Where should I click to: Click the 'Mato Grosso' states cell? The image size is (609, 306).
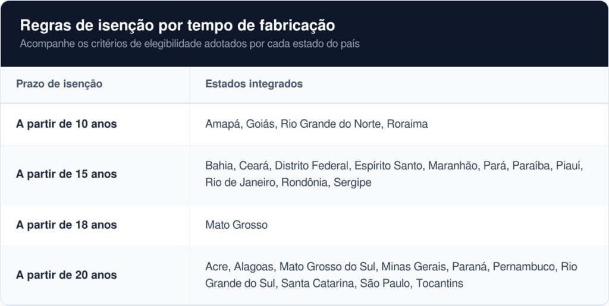399,225
